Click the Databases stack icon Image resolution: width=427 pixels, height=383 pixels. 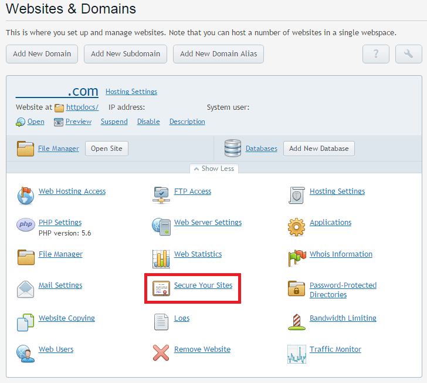[233, 149]
